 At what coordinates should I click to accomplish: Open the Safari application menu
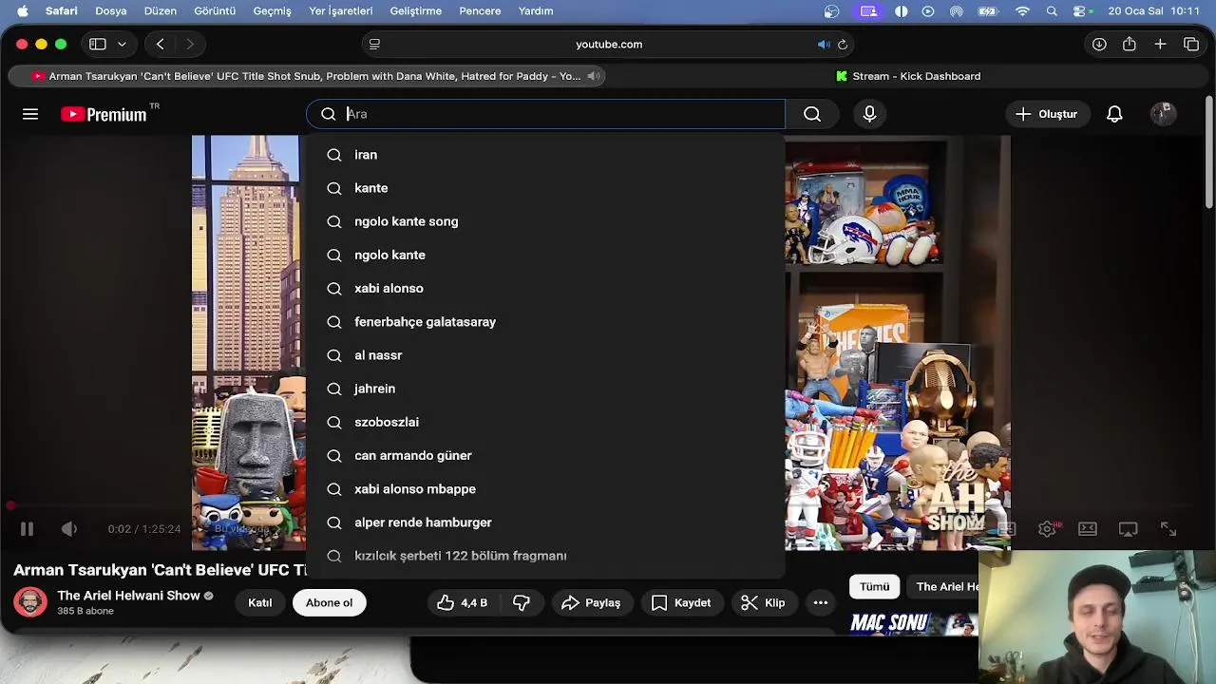(x=62, y=10)
